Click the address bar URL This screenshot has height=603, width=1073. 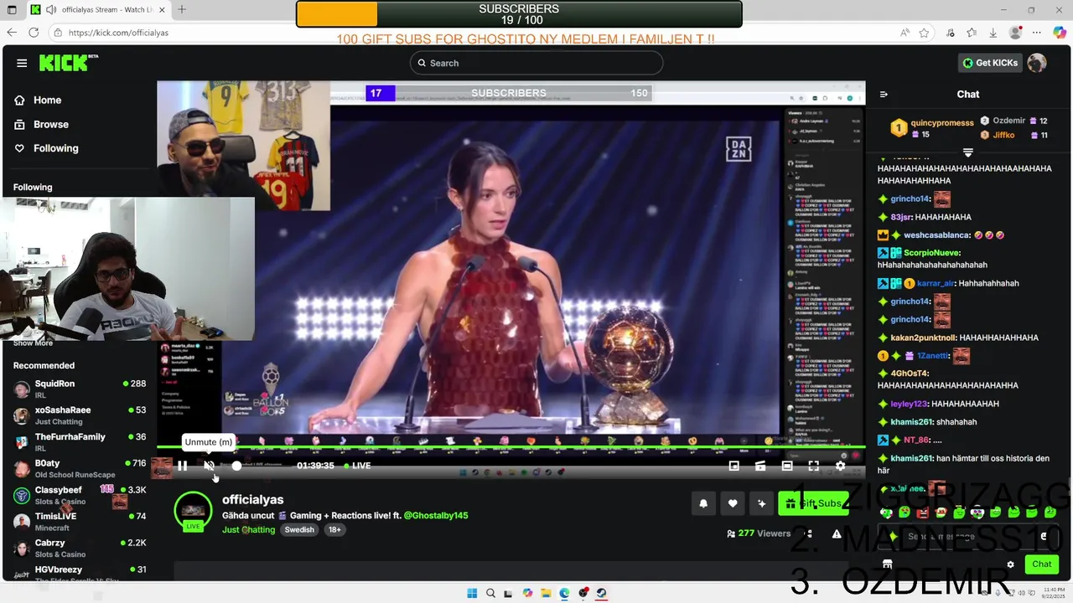(118, 33)
